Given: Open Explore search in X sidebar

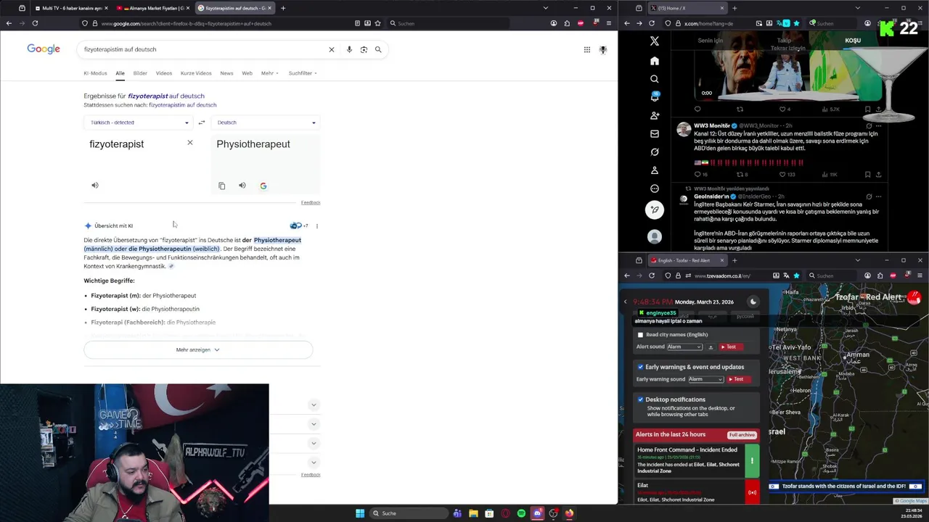Looking at the screenshot, I should tap(655, 79).
